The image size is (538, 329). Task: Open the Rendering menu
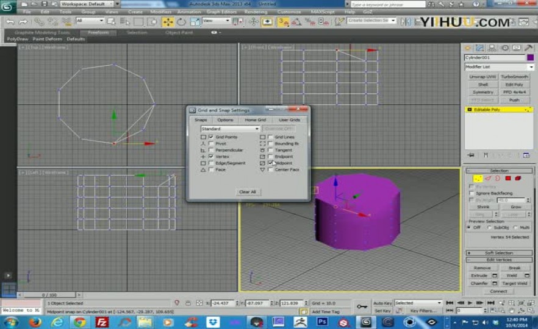click(x=256, y=12)
